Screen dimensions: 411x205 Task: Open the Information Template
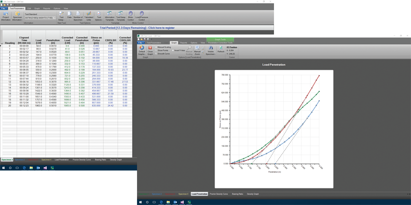point(109,16)
